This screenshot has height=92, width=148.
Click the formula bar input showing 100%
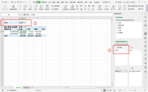71,15
